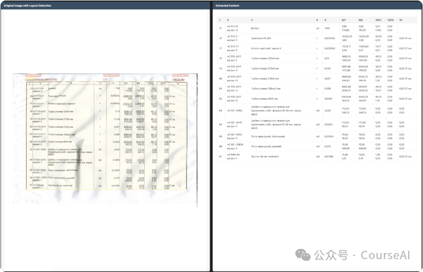Viewport: 423px width, 272px height.
Task: Click column header "3" in extracted table
Action: [252, 20]
